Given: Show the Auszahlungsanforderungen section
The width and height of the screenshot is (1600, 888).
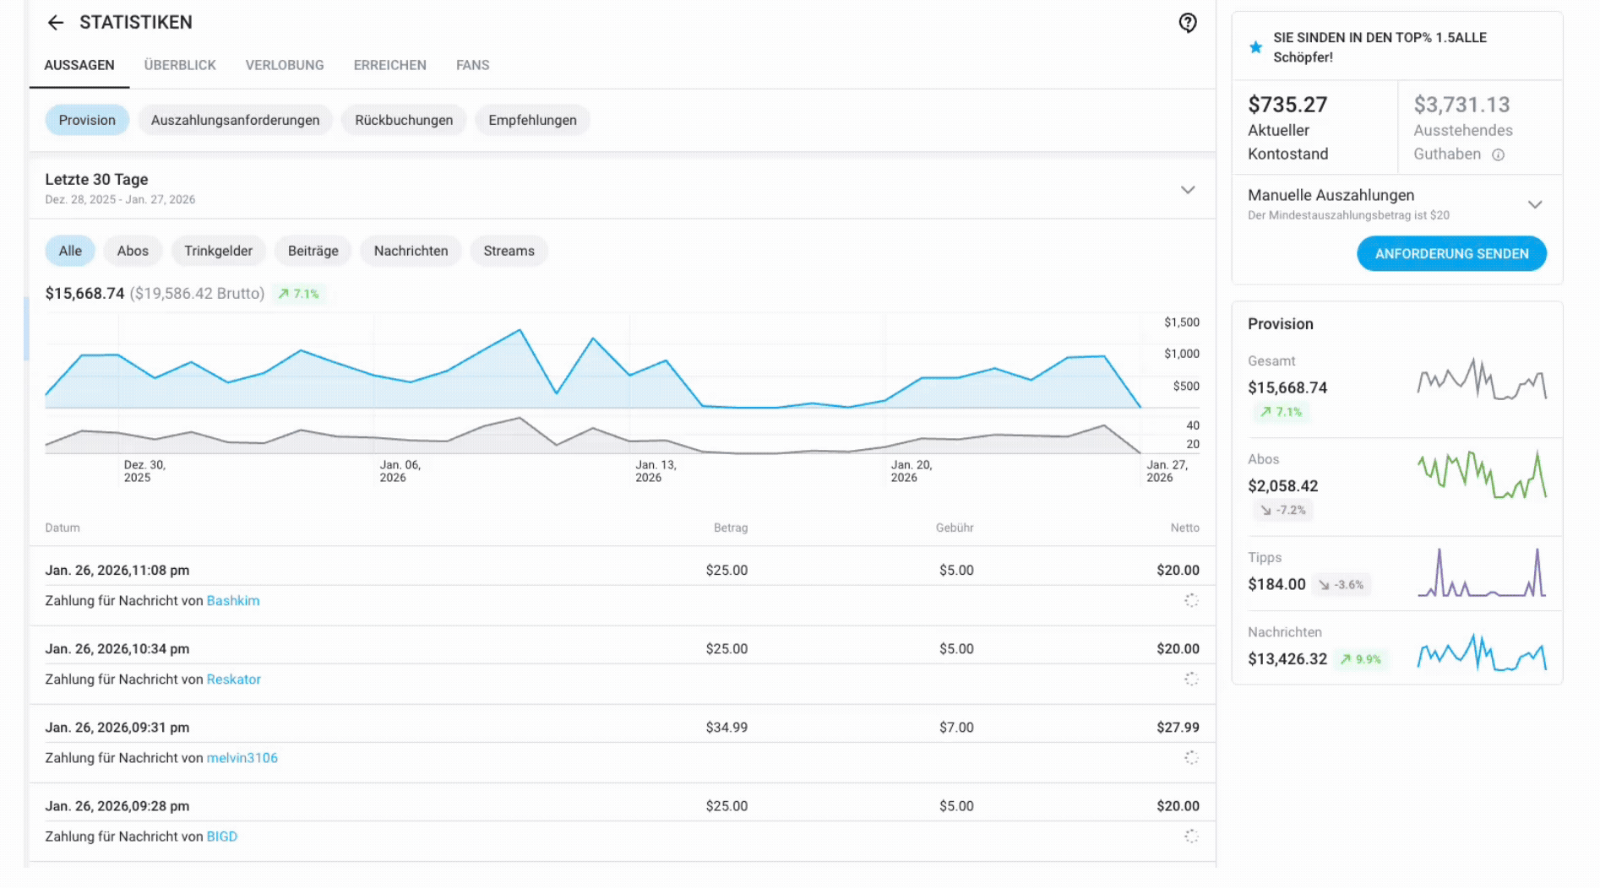Looking at the screenshot, I should pyautogui.click(x=235, y=120).
